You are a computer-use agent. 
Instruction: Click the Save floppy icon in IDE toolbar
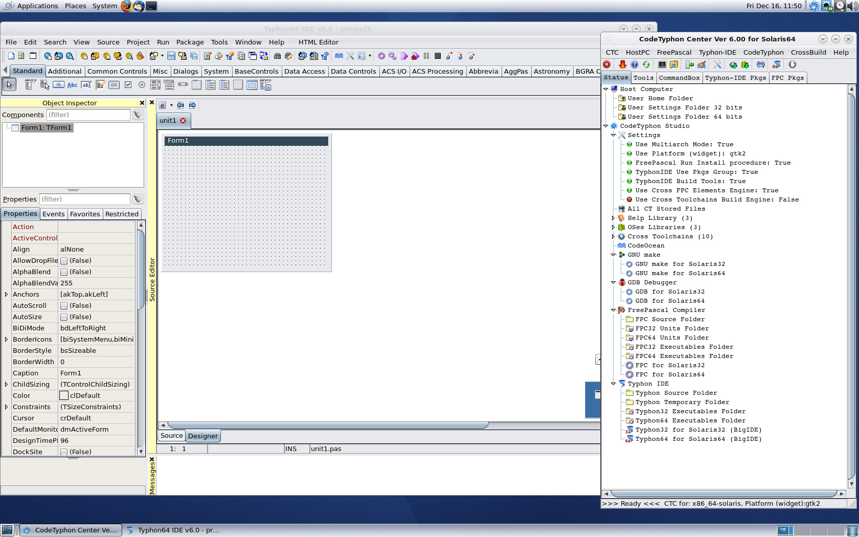pyautogui.click(x=171, y=56)
